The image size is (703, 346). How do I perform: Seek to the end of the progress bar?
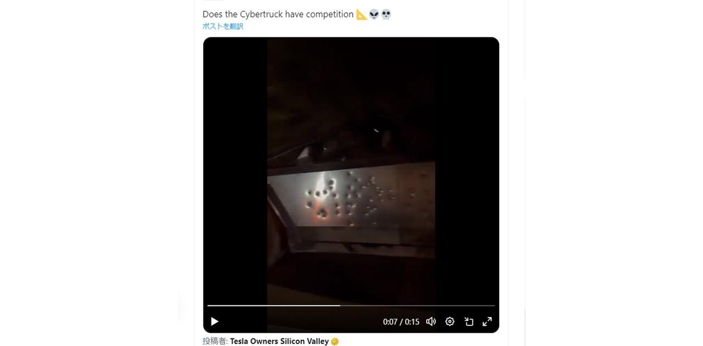(494, 305)
